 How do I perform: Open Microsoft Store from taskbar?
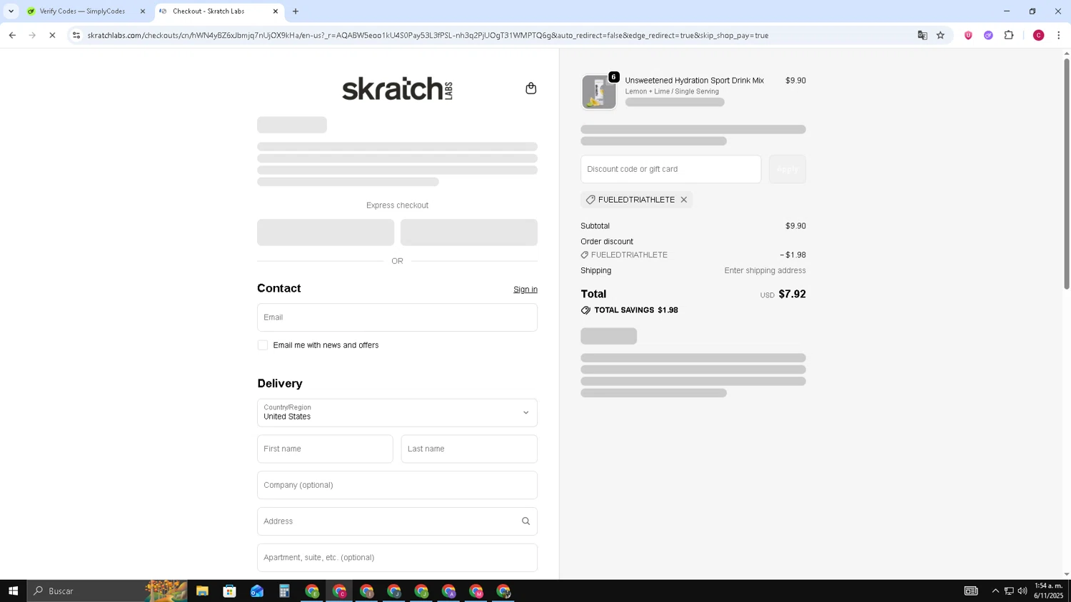point(229,591)
